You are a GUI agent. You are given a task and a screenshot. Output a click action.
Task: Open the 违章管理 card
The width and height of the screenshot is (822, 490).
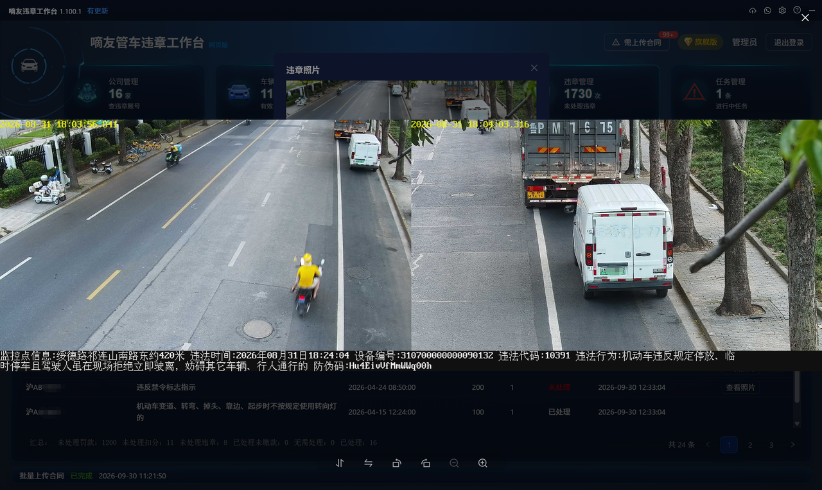click(x=605, y=92)
